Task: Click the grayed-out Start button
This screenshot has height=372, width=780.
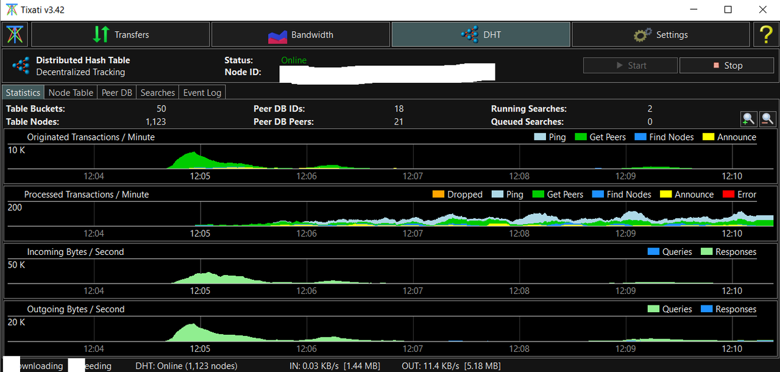Action: tap(630, 65)
